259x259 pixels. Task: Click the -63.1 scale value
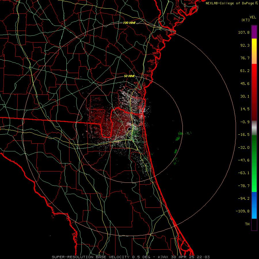[x=244, y=173]
